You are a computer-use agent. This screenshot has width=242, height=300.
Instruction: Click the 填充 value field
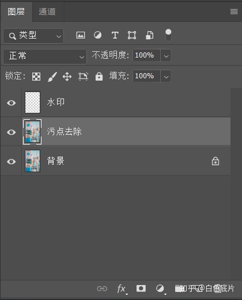146,76
